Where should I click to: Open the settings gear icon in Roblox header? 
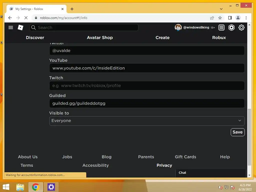pos(241,27)
